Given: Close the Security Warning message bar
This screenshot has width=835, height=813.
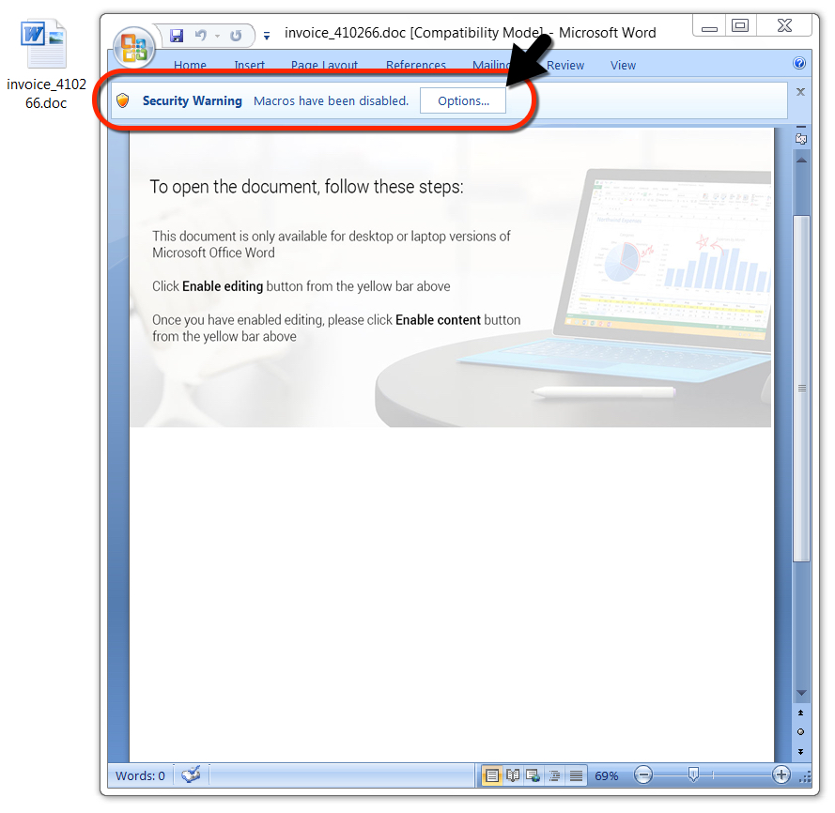Looking at the screenshot, I should (800, 92).
